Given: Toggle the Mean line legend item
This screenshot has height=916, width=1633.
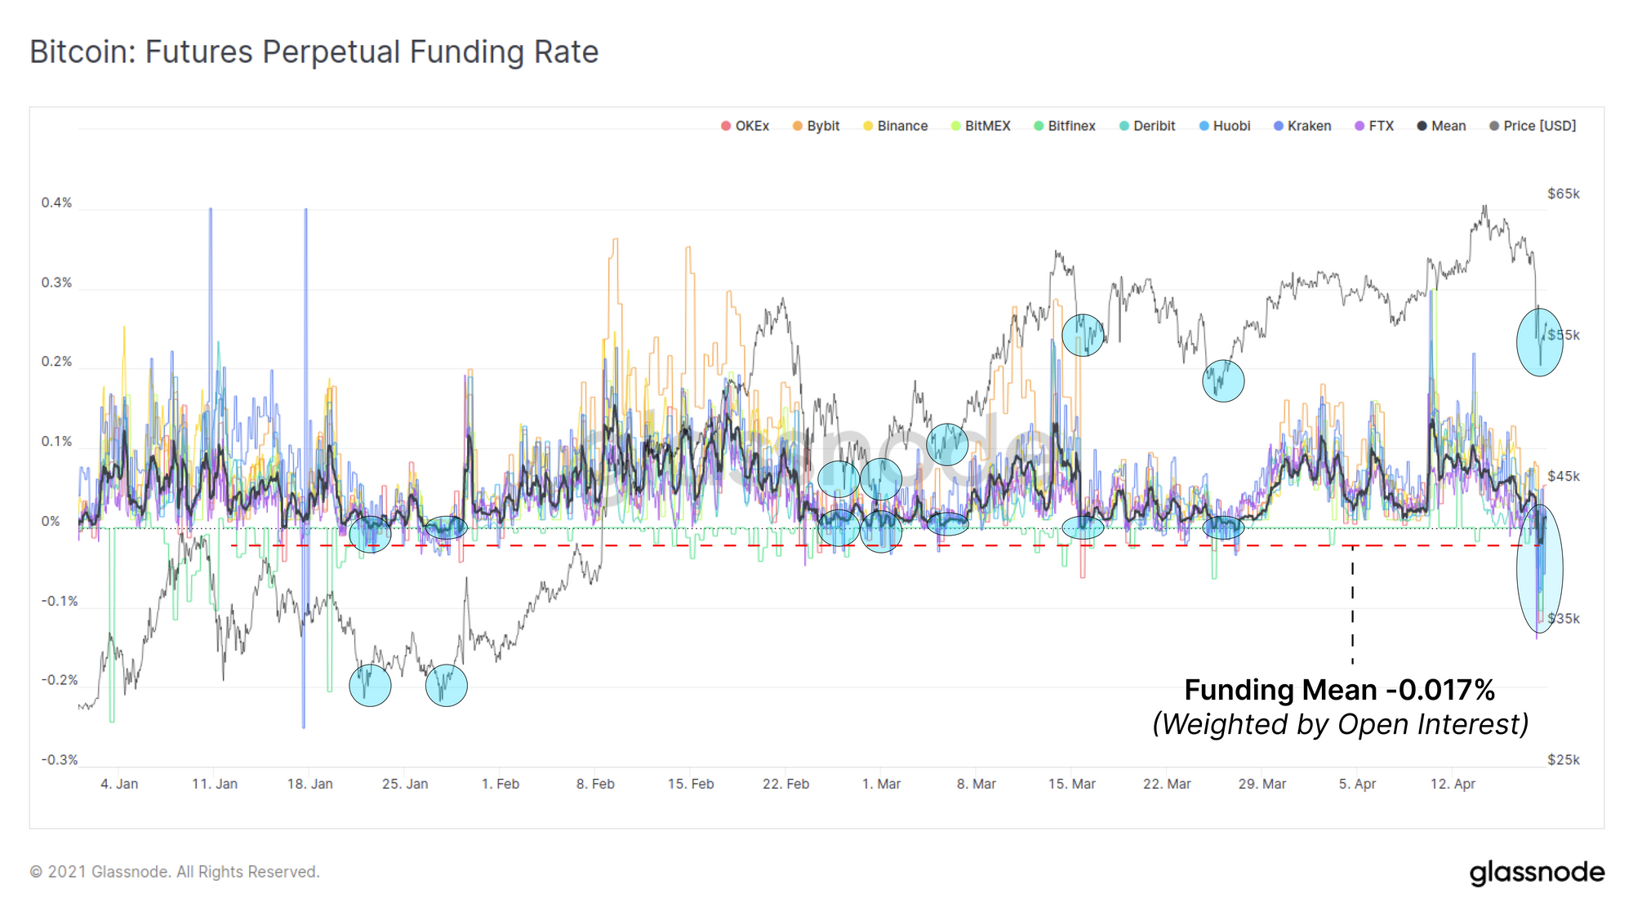Looking at the screenshot, I should tap(1447, 126).
